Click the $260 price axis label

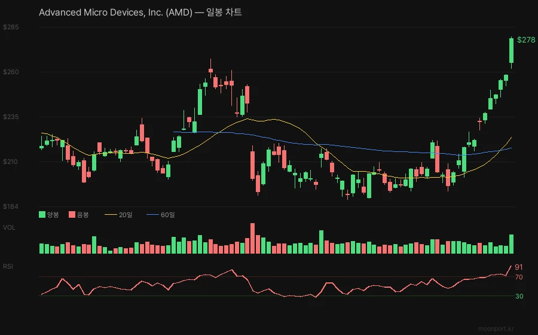11,72
